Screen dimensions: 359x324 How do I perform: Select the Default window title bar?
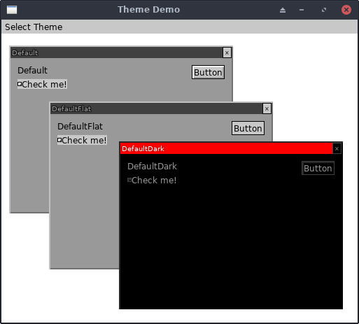pyautogui.click(x=117, y=52)
